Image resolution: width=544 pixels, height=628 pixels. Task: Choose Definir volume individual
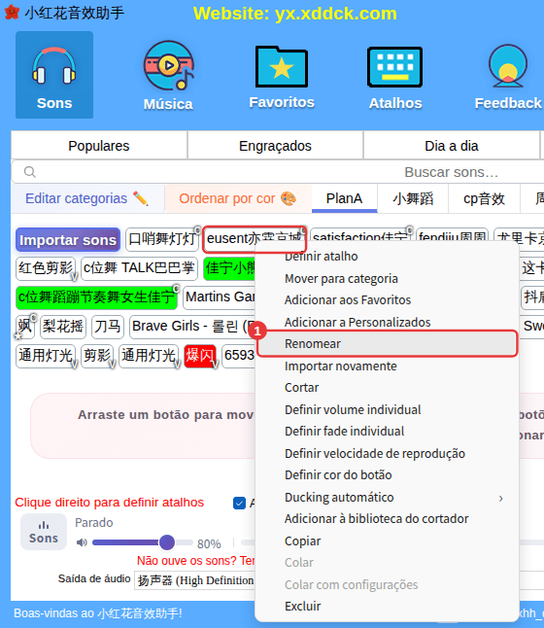387,409
